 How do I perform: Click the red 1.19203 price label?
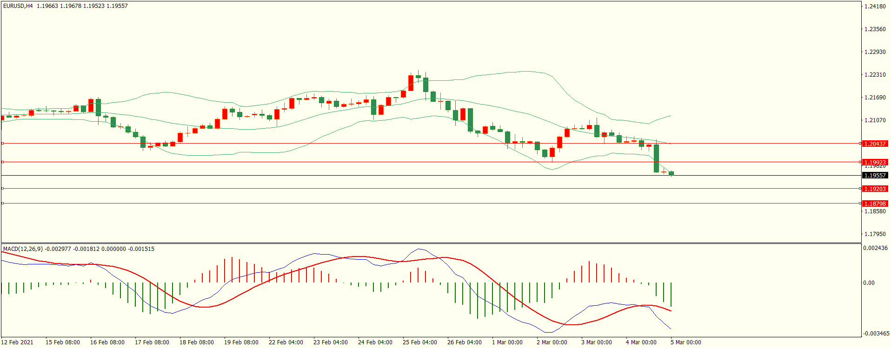tap(875, 189)
